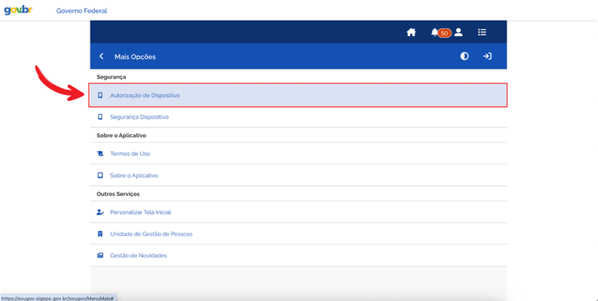The height and width of the screenshot is (301, 598).
Task: Go back with the left chevron
Action: point(102,57)
